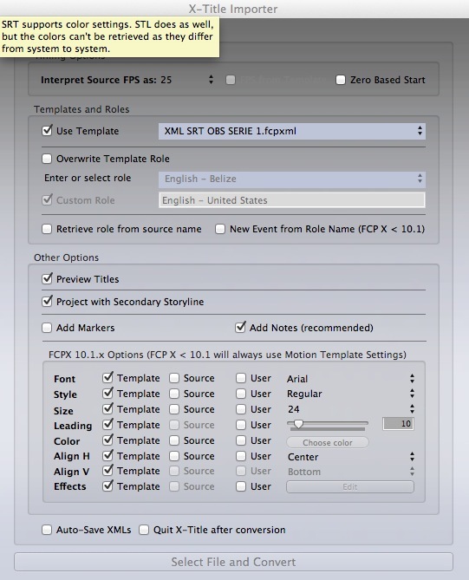Uncheck Template for the Leading row
Viewport: 469px width, 580px height.
[x=107, y=424]
